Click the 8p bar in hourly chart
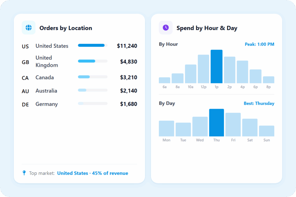296x197 pixels. (269, 80)
